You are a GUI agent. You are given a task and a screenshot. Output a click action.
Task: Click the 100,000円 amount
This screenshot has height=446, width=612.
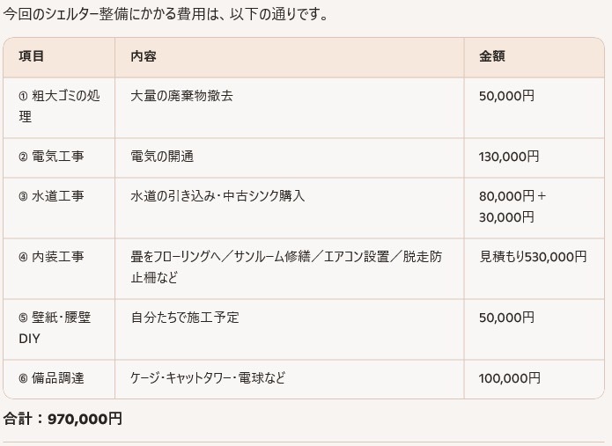510,378
